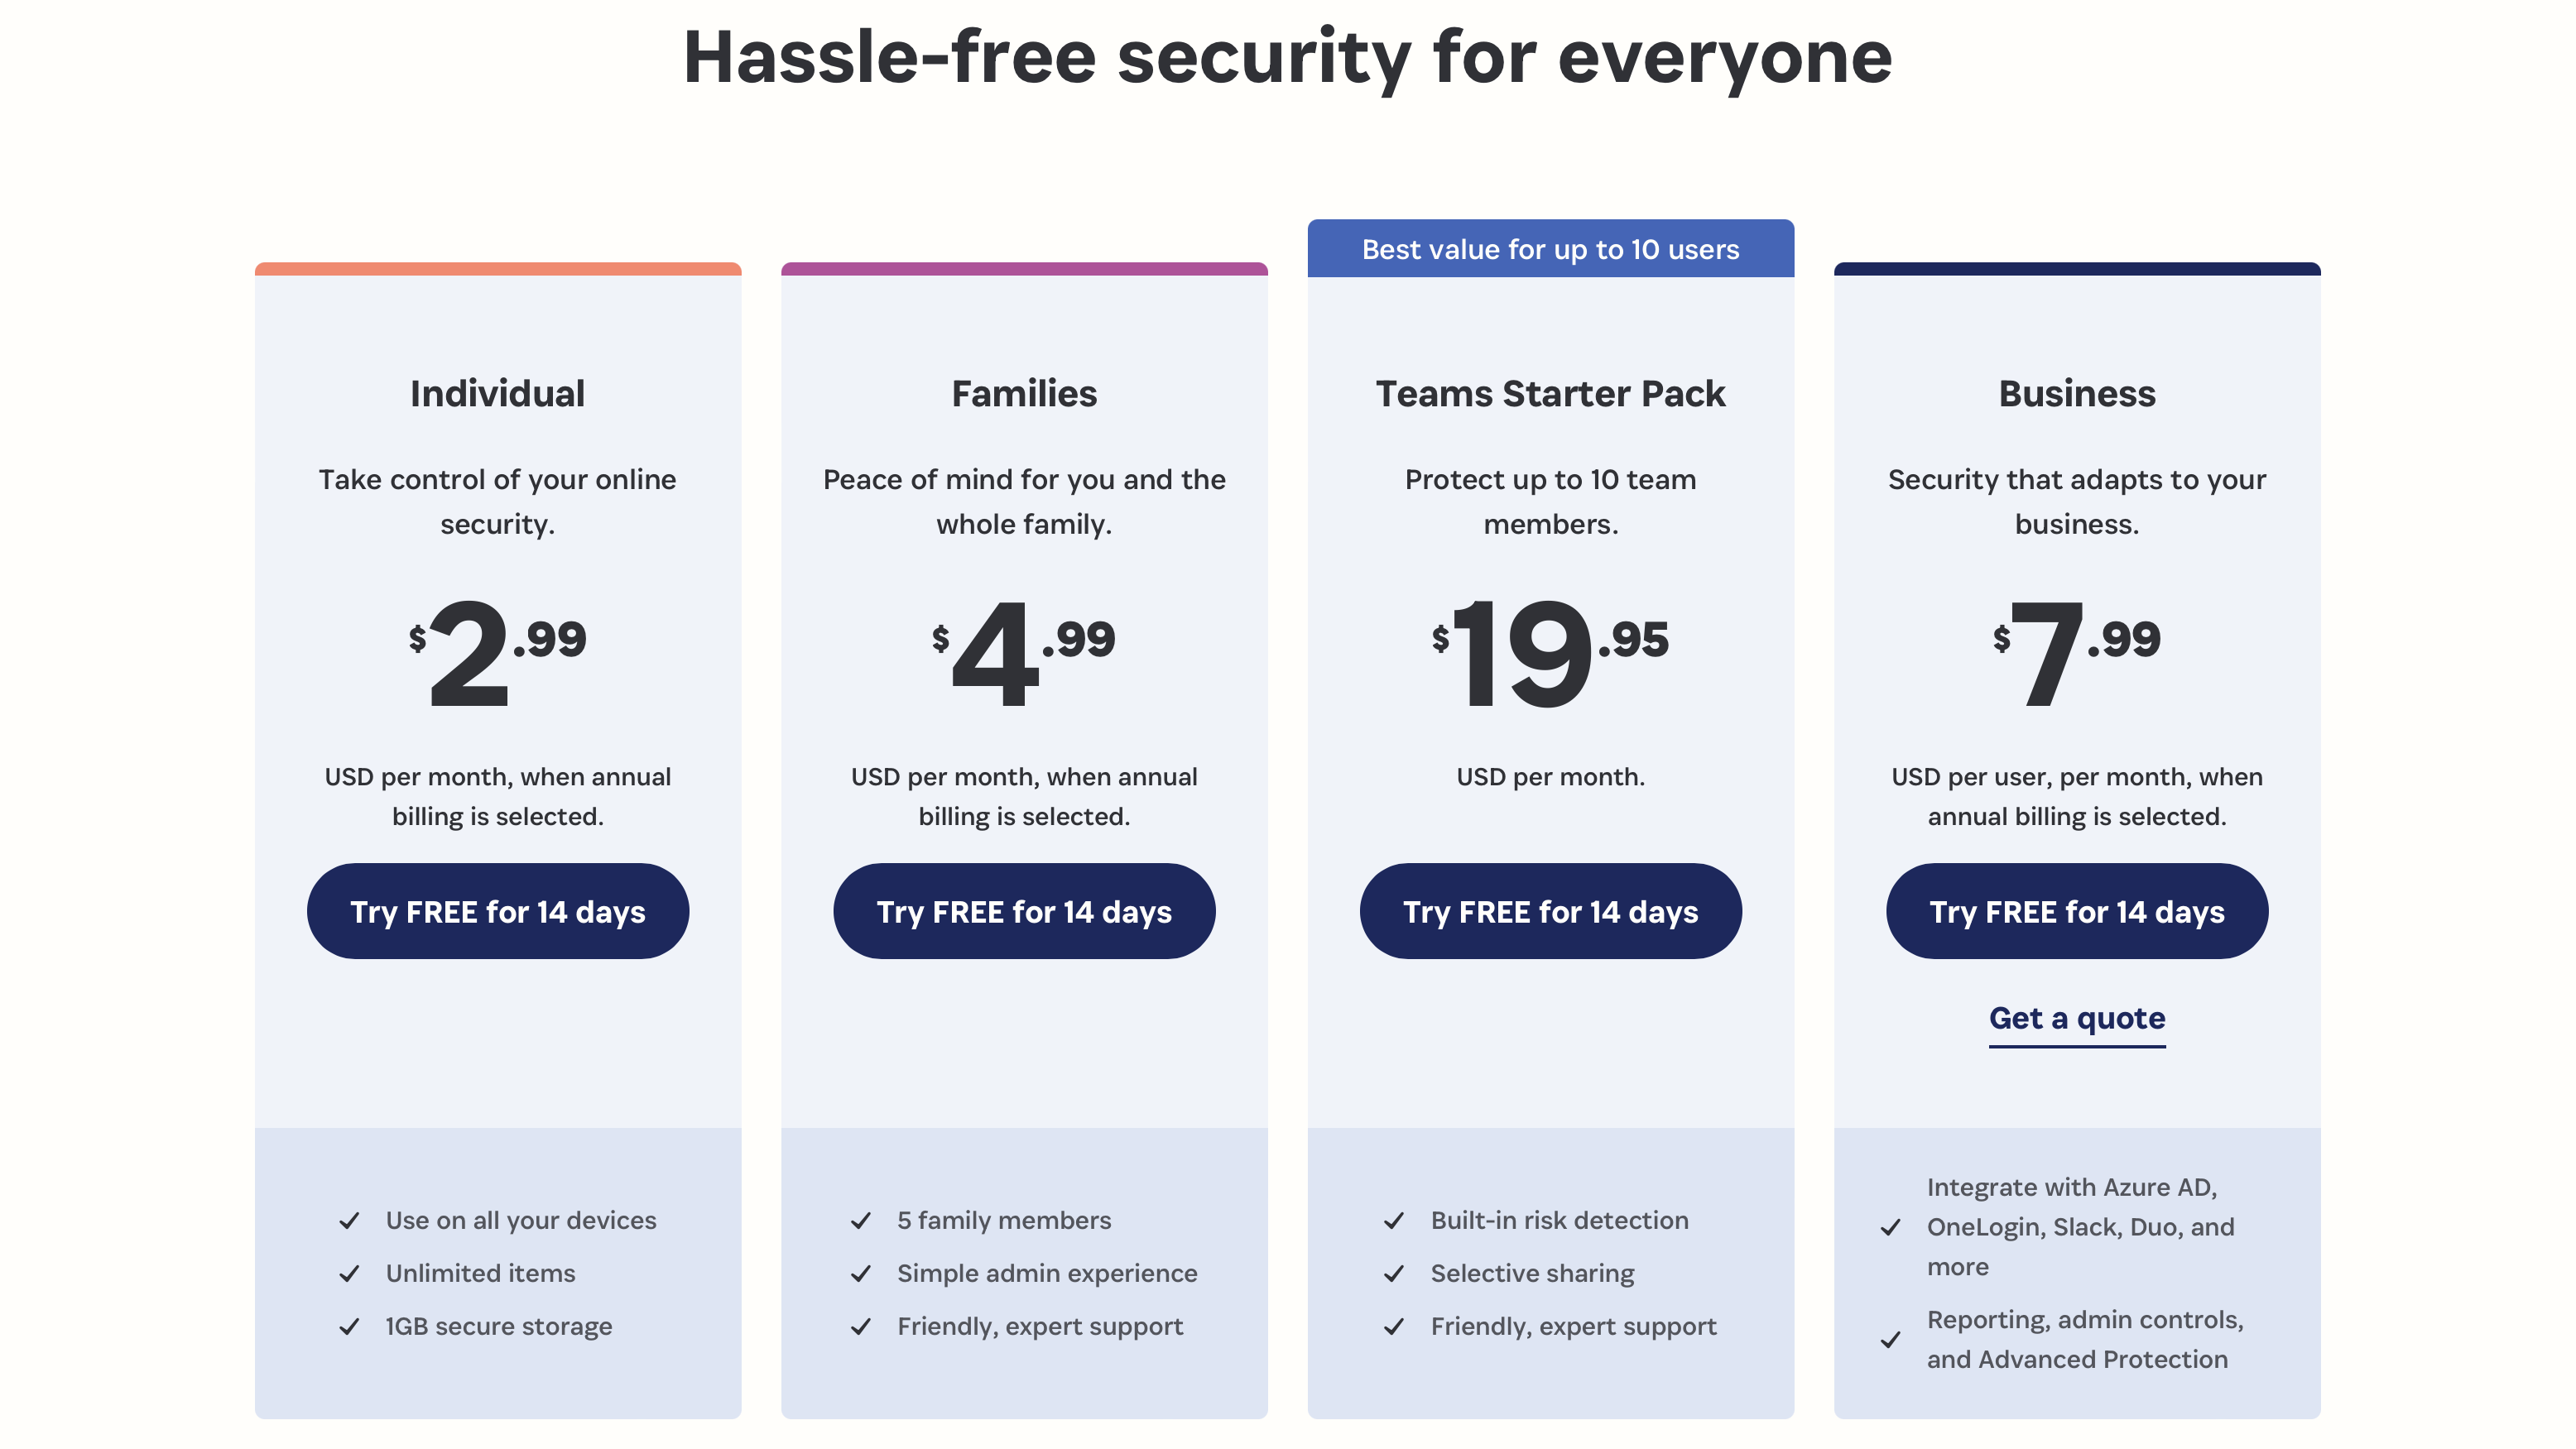Start the Families plan free trial
This screenshot has height=1449, width=2576.
pyautogui.click(x=1024, y=911)
